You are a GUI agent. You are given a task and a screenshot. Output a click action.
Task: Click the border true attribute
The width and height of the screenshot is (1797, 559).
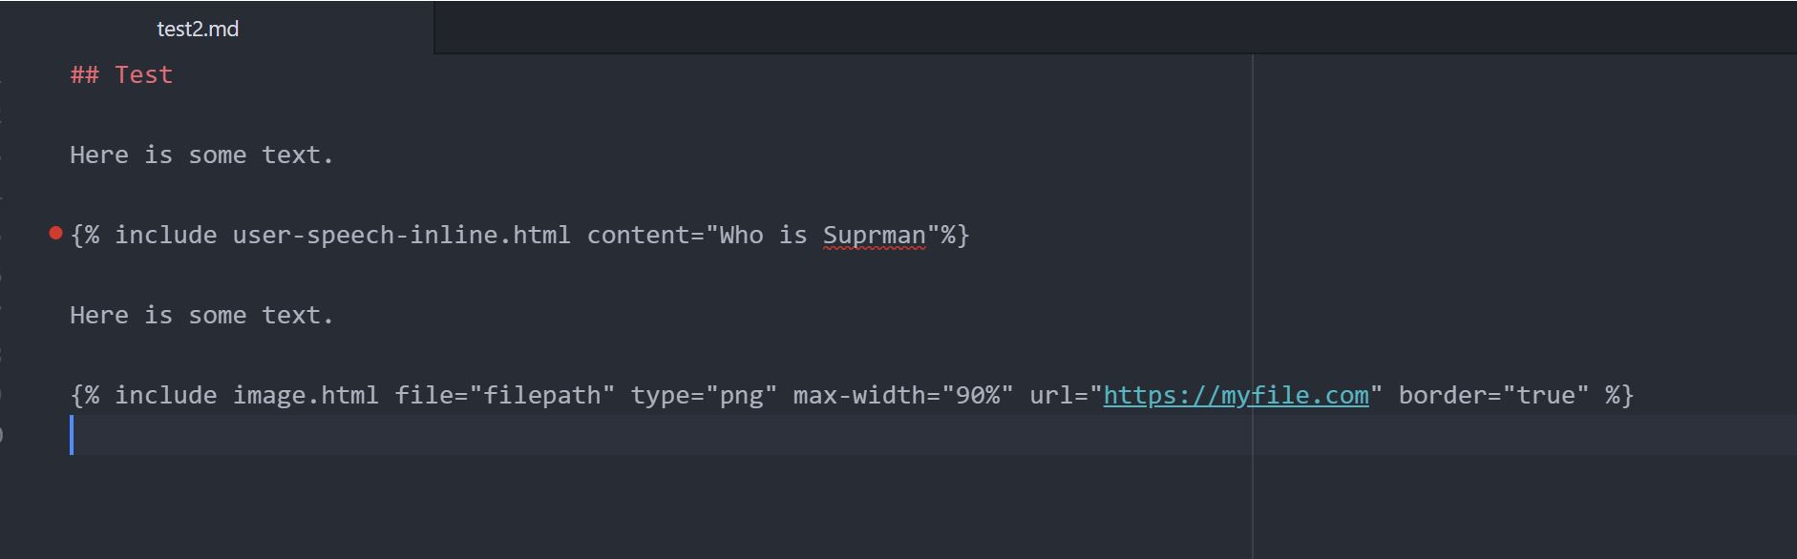(x=1490, y=394)
